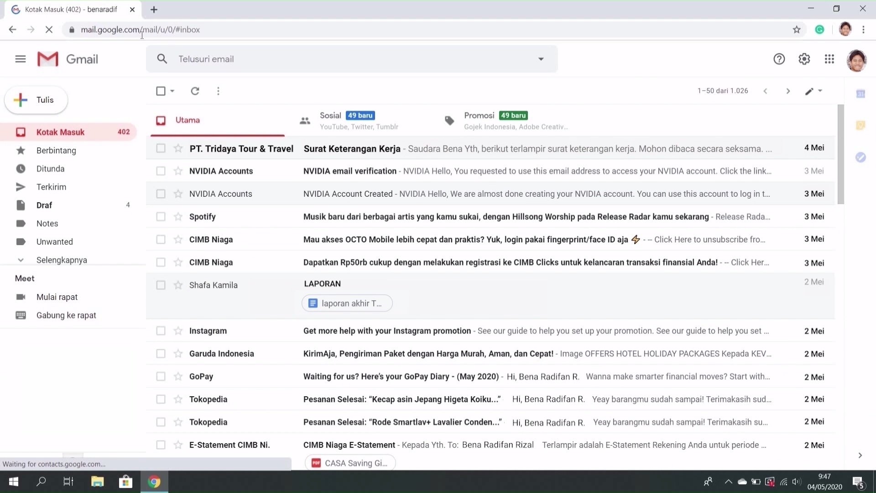The width and height of the screenshot is (876, 493).
Task: Open a new browser tab
Action: (154, 10)
